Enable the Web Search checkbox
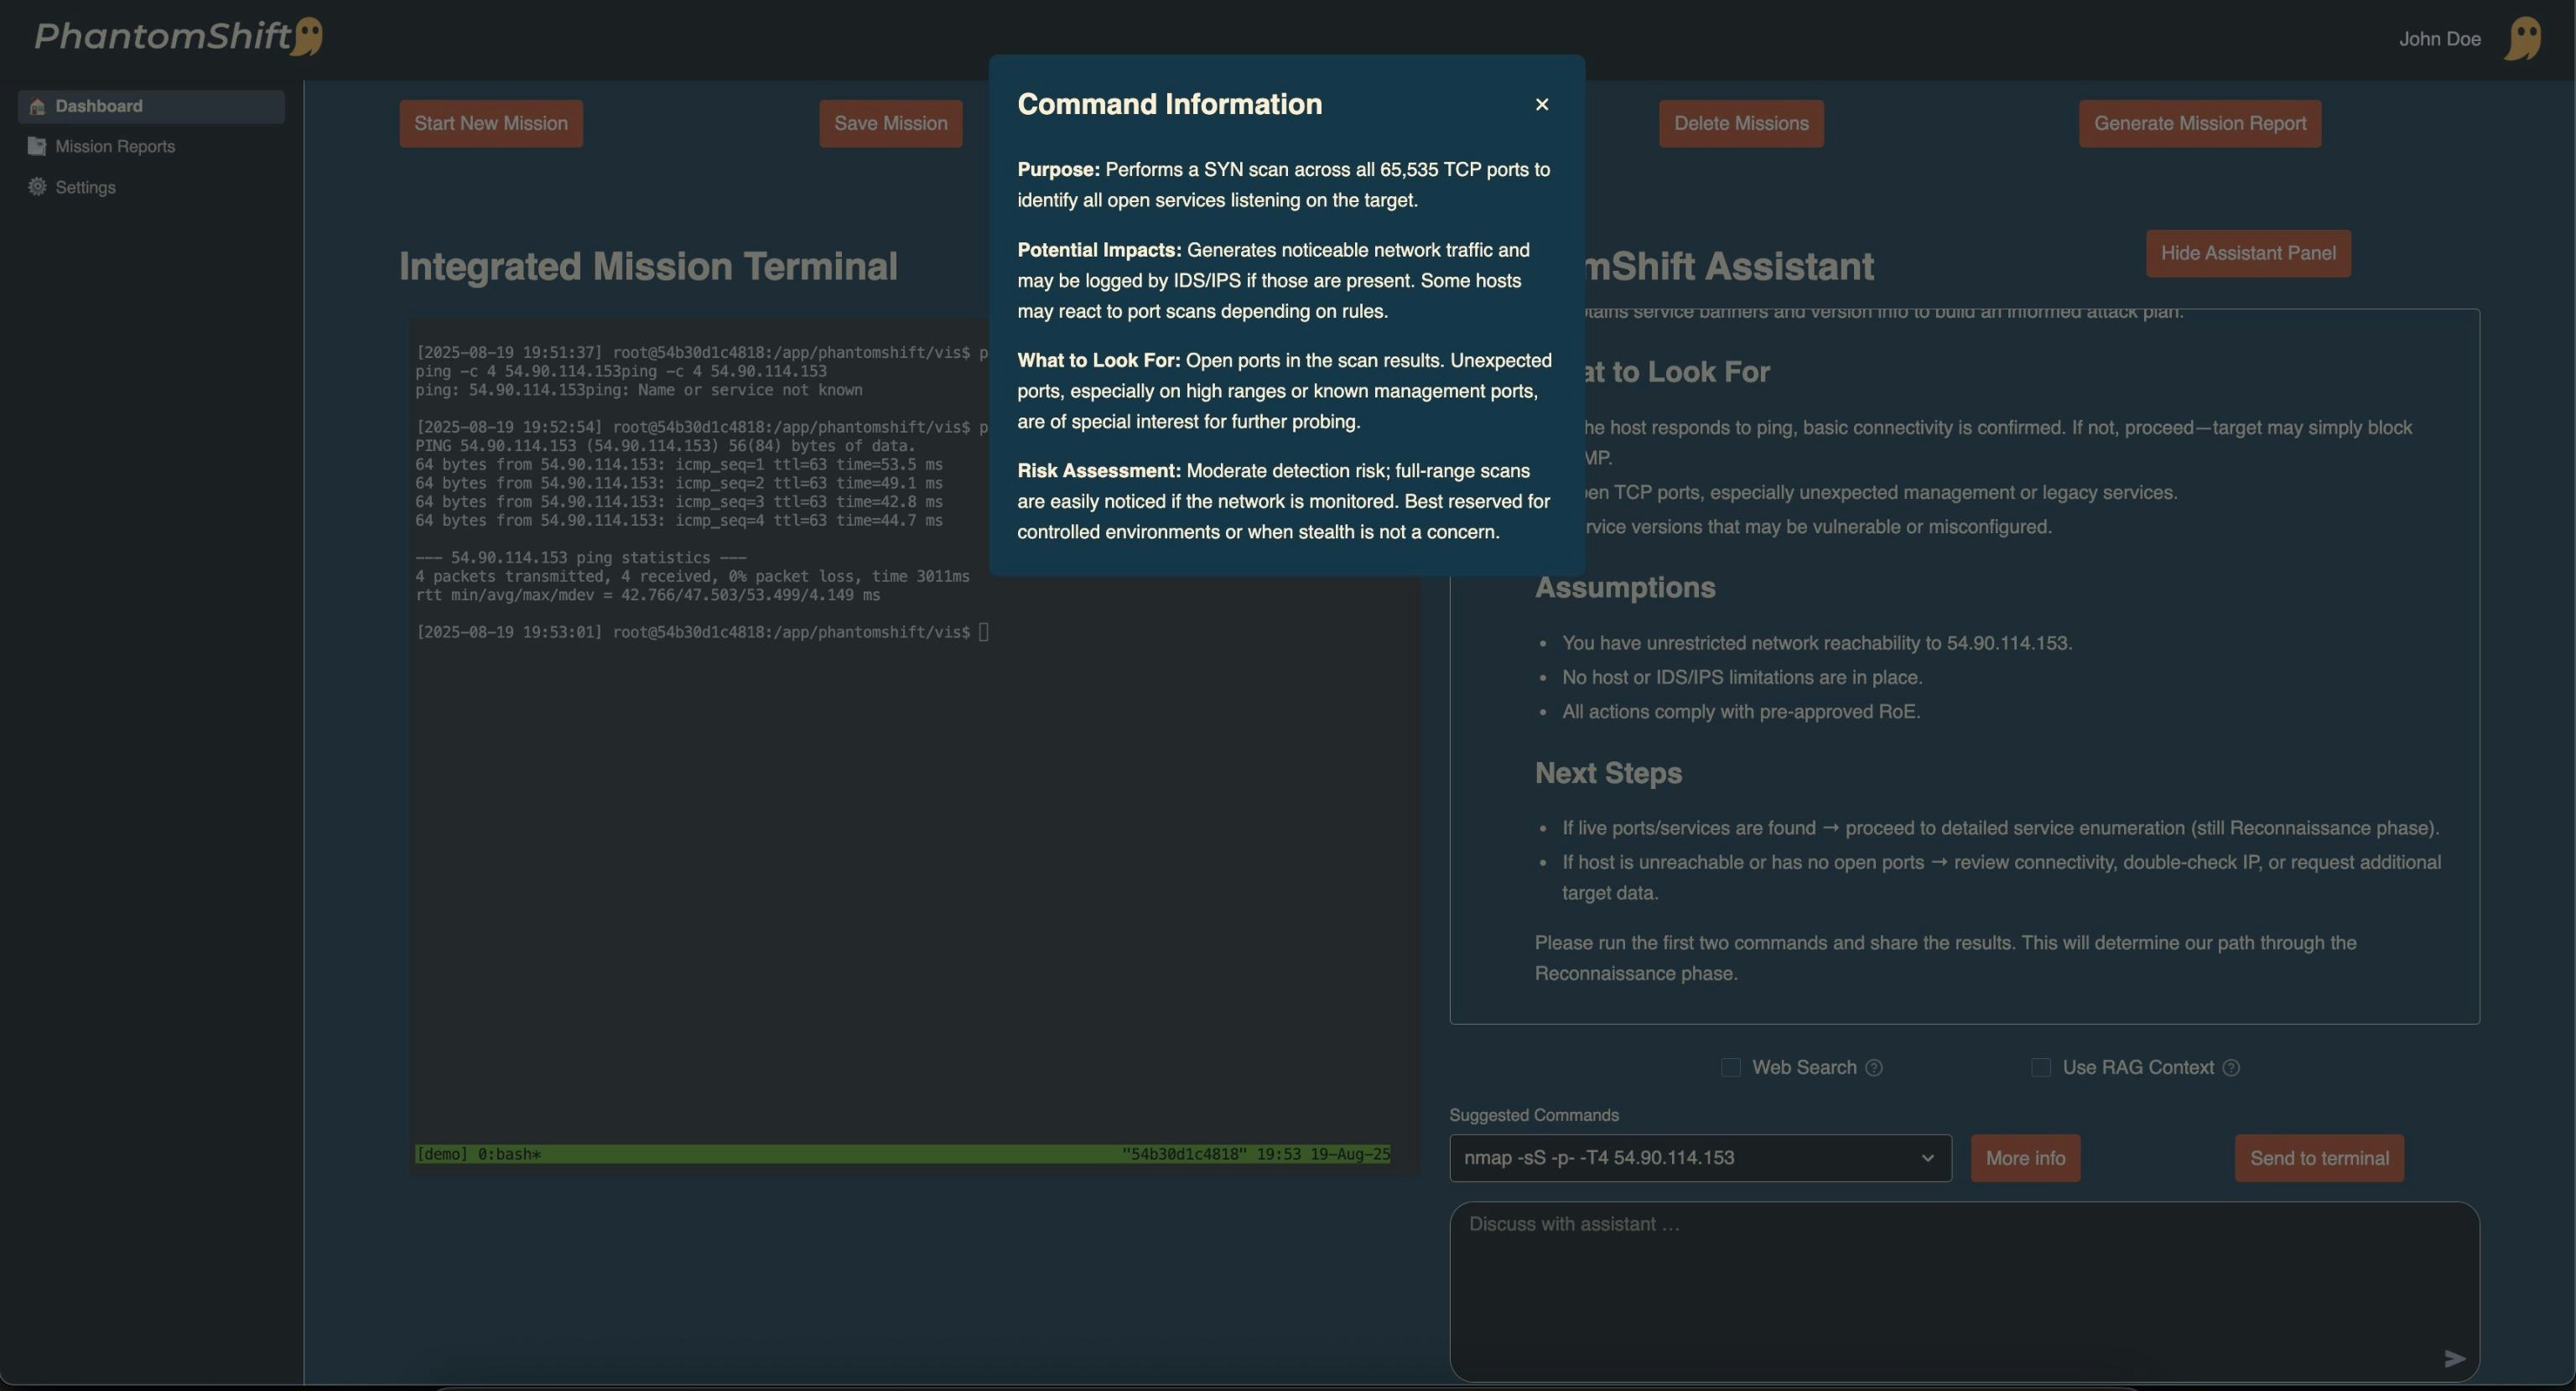 tap(1730, 1068)
